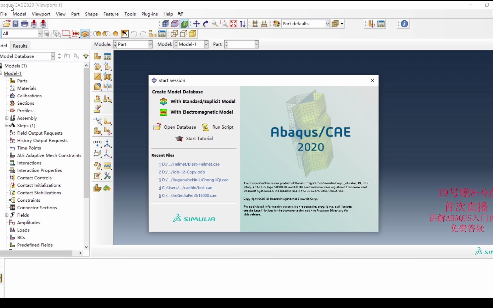Select Interaction Properties in model tree
493x308 pixels.
coord(39,170)
